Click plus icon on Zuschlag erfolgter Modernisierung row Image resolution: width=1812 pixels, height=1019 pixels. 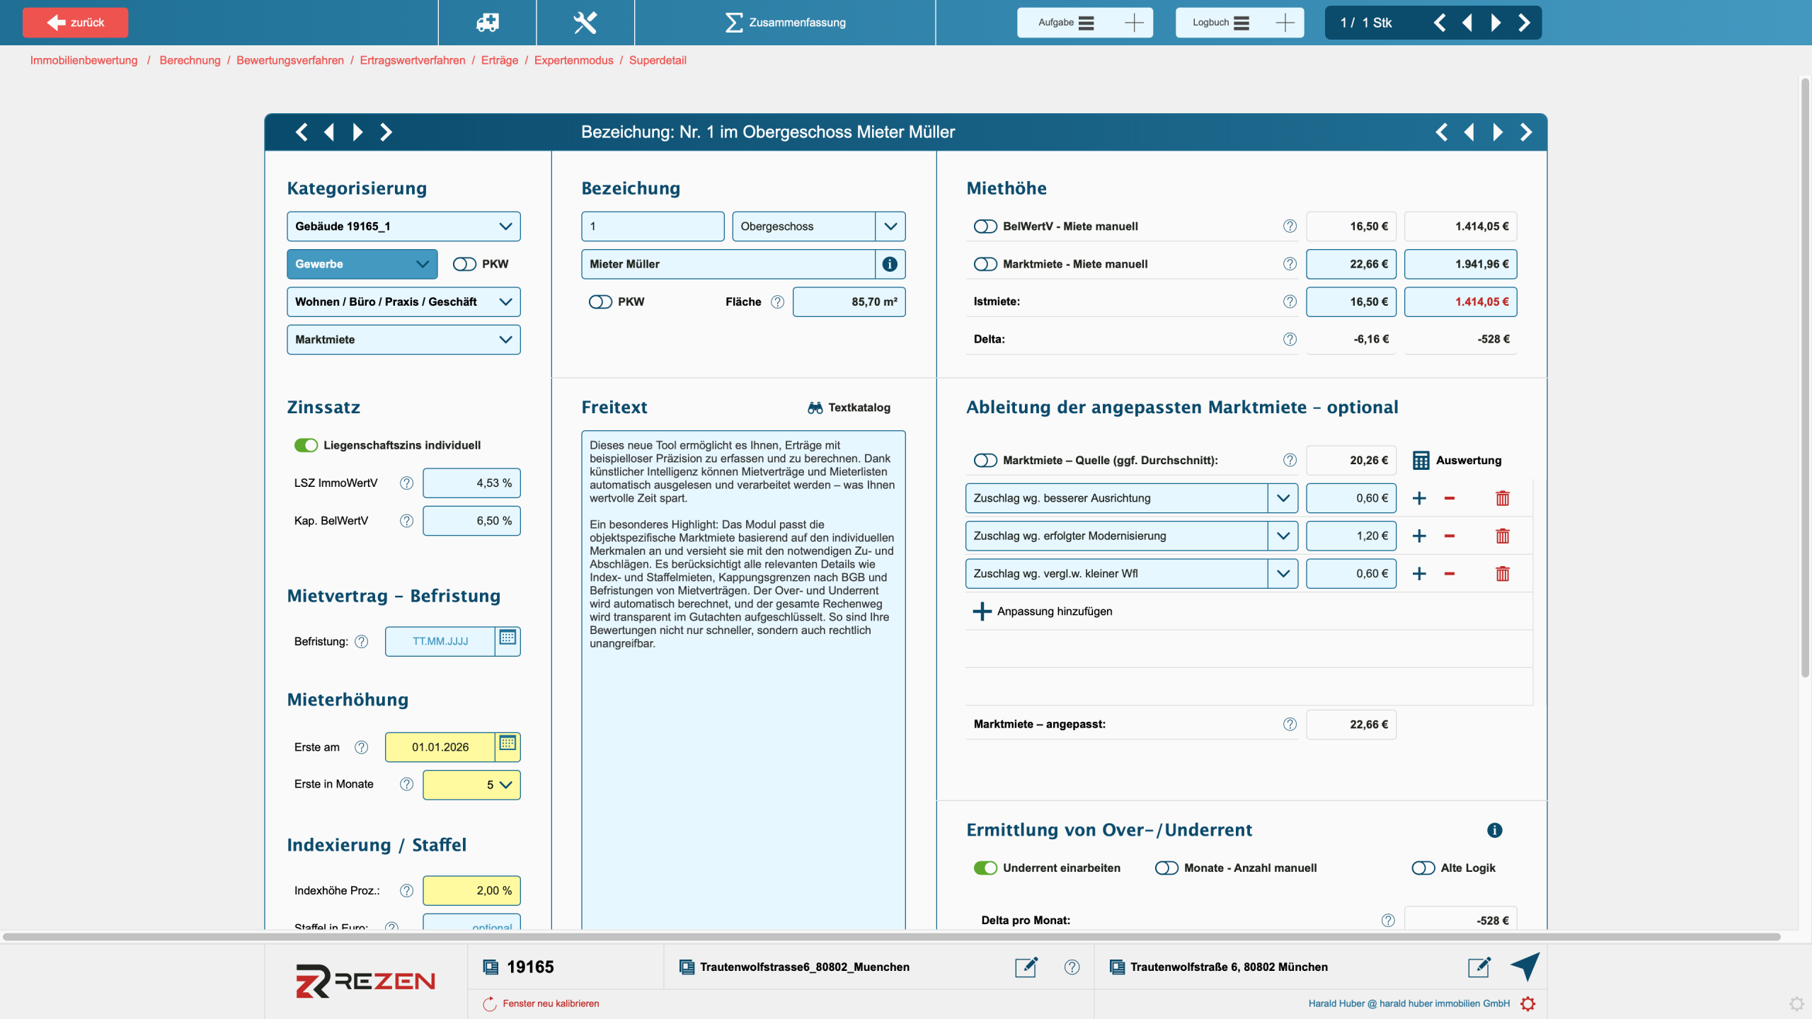[1419, 536]
